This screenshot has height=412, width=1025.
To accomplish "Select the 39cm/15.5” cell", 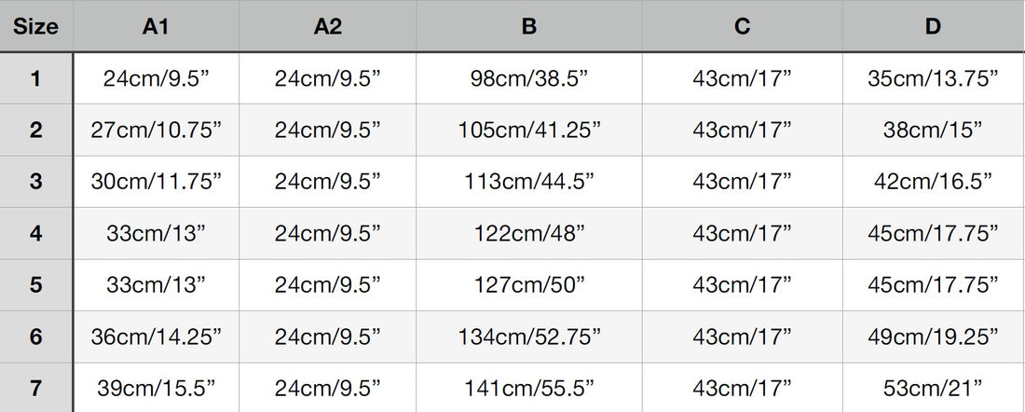I will pos(156,388).
